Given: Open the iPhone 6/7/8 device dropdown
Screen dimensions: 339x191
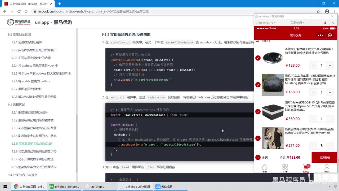Looking at the screenshot, I should 266,23.
